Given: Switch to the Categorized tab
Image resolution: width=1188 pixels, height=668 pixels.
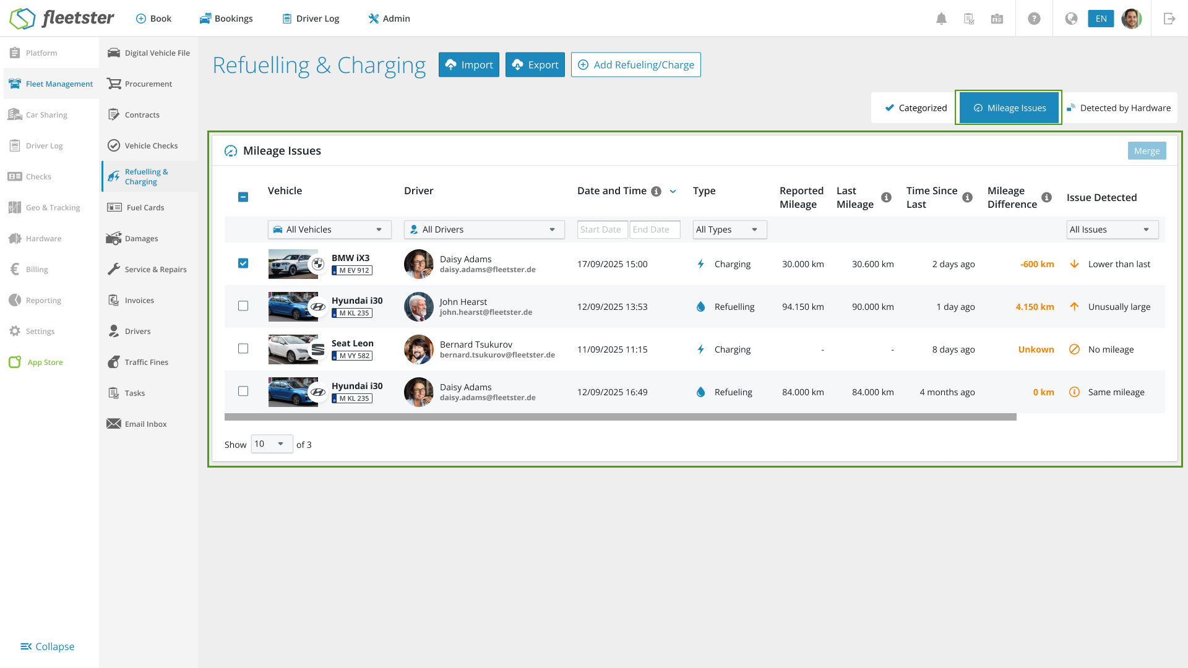Looking at the screenshot, I should (916, 108).
